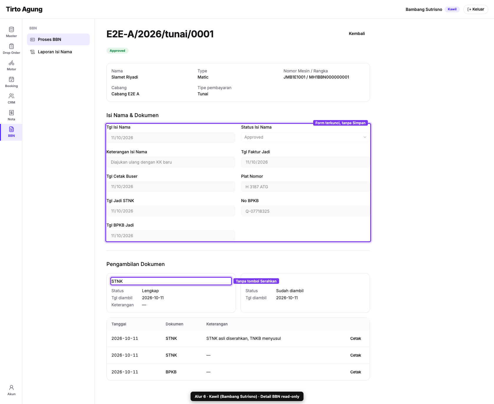Click the Plat Nomor field

[x=305, y=187]
